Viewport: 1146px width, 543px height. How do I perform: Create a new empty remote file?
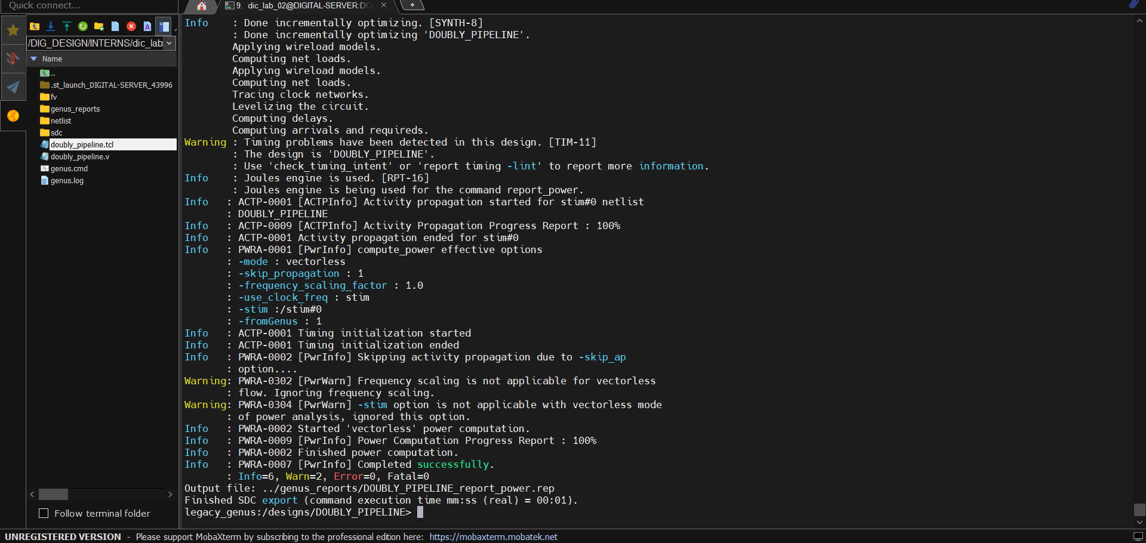click(115, 26)
